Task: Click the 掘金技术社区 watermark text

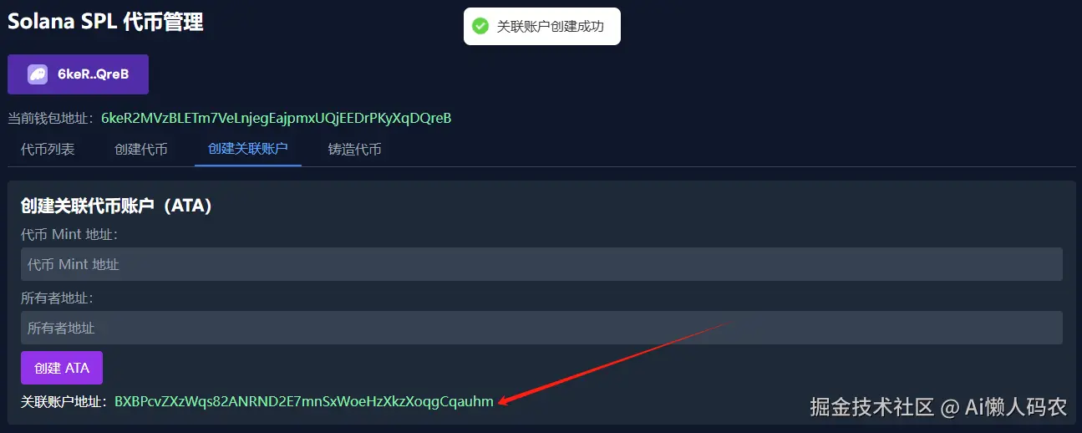Action: [871, 407]
